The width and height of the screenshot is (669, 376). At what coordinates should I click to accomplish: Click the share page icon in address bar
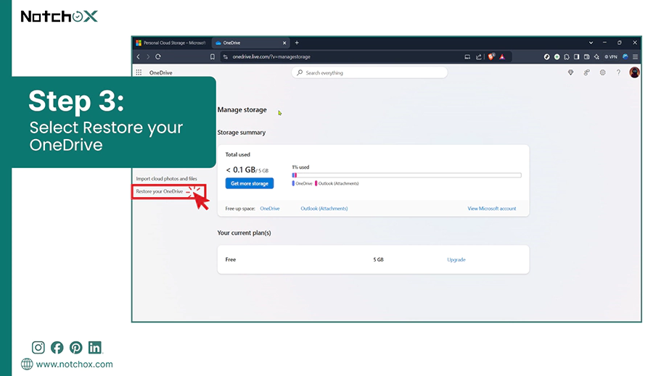point(479,57)
